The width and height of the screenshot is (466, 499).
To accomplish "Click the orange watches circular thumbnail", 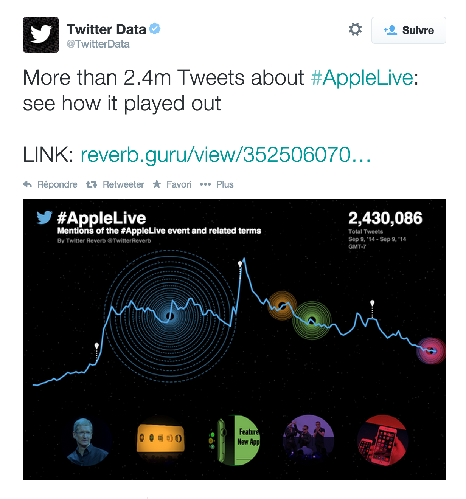I will point(161,439).
